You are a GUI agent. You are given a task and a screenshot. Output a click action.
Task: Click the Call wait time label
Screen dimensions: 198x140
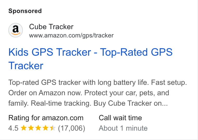(x=120, y=118)
